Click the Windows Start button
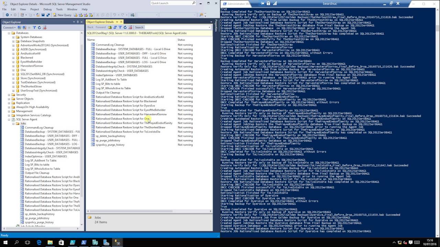 pos(5,242)
